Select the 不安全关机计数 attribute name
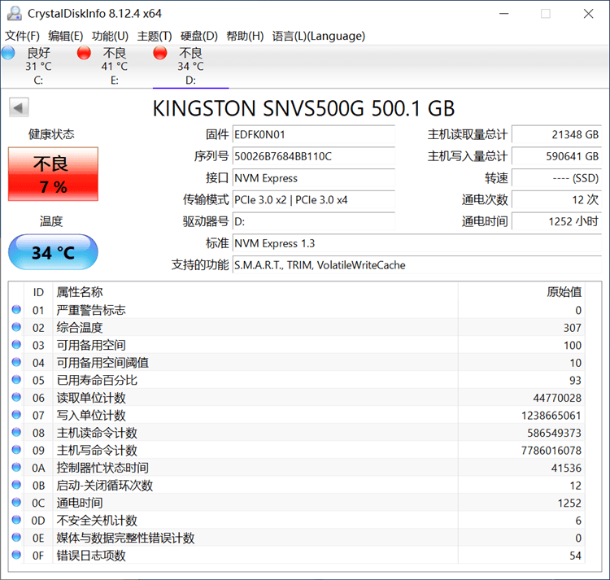This screenshot has width=610, height=580. (97, 520)
